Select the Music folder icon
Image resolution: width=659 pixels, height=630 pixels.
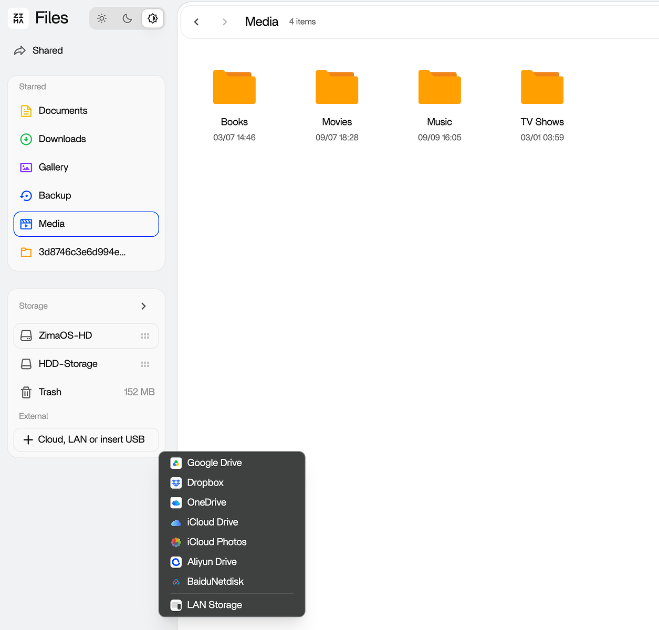(440, 87)
